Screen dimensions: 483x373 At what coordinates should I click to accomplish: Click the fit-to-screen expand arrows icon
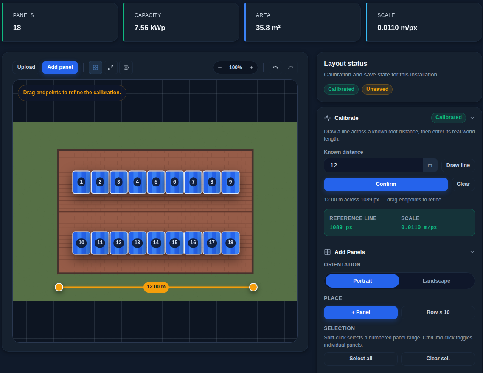tap(111, 68)
